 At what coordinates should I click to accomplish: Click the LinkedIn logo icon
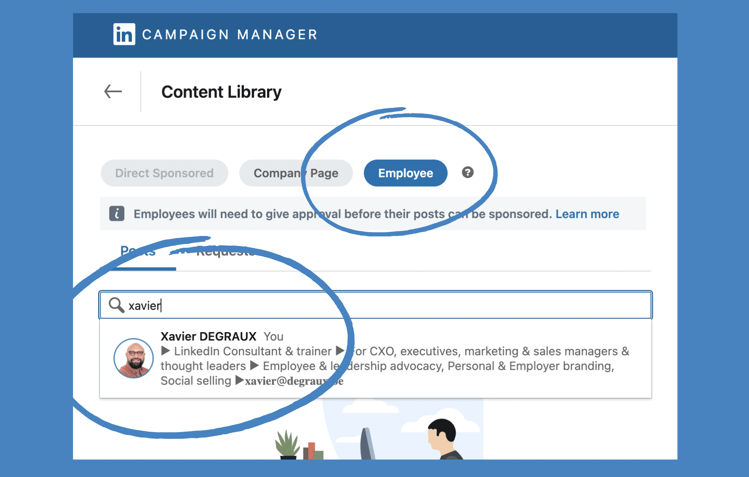pyautogui.click(x=124, y=34)
